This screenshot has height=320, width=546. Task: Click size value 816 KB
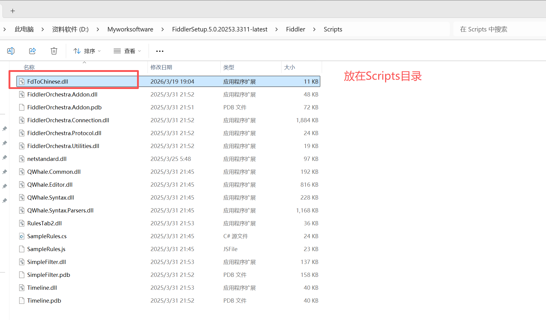click(309, 185)
